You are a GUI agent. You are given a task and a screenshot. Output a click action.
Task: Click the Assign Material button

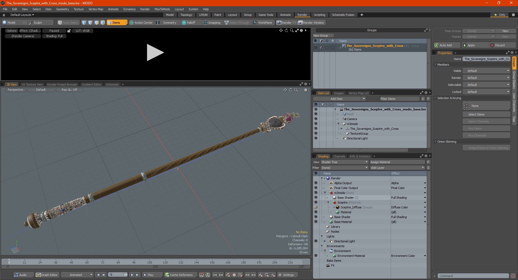coord(397,162)
